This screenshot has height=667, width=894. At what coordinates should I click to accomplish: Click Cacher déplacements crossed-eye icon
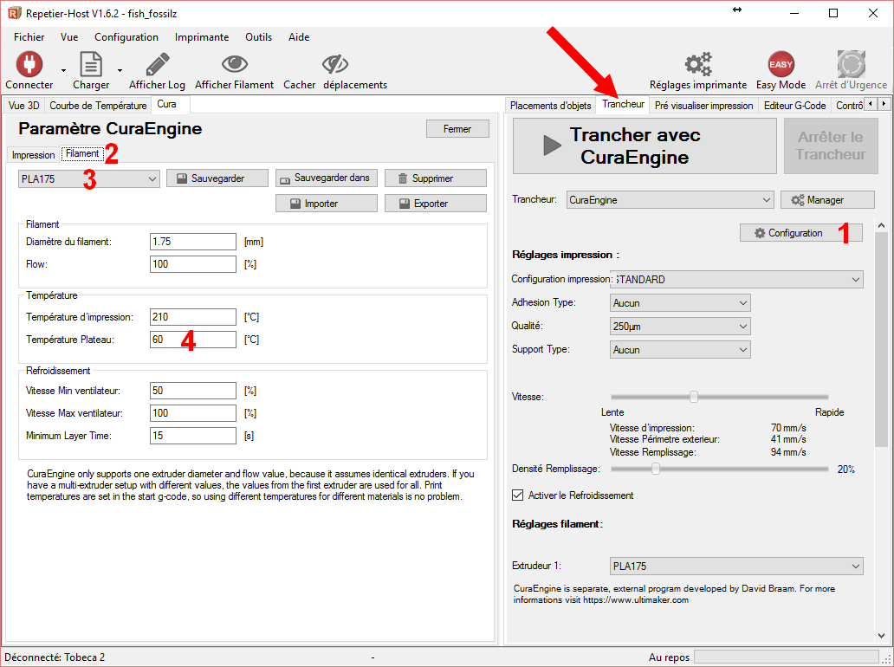[x=334, y=64]
